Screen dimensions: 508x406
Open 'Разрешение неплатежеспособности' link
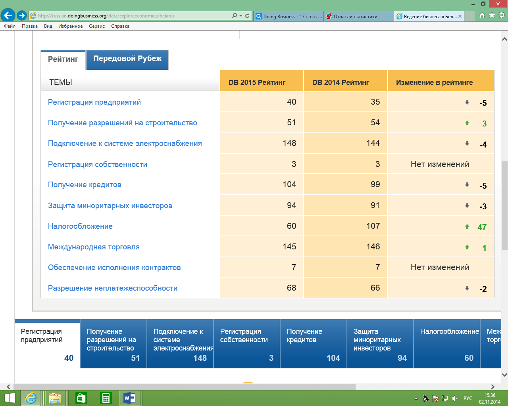(x=113, y=288)
